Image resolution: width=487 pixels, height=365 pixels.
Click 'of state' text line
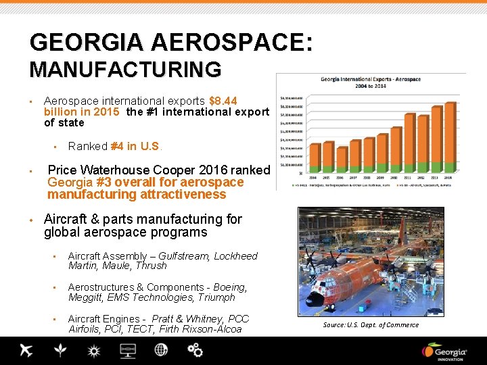point(64,122)
